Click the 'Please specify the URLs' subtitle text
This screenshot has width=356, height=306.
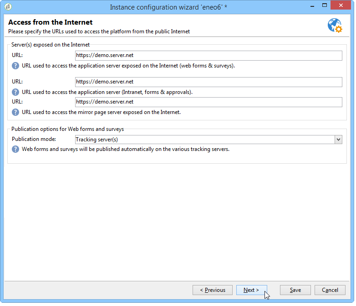(99, 31)
